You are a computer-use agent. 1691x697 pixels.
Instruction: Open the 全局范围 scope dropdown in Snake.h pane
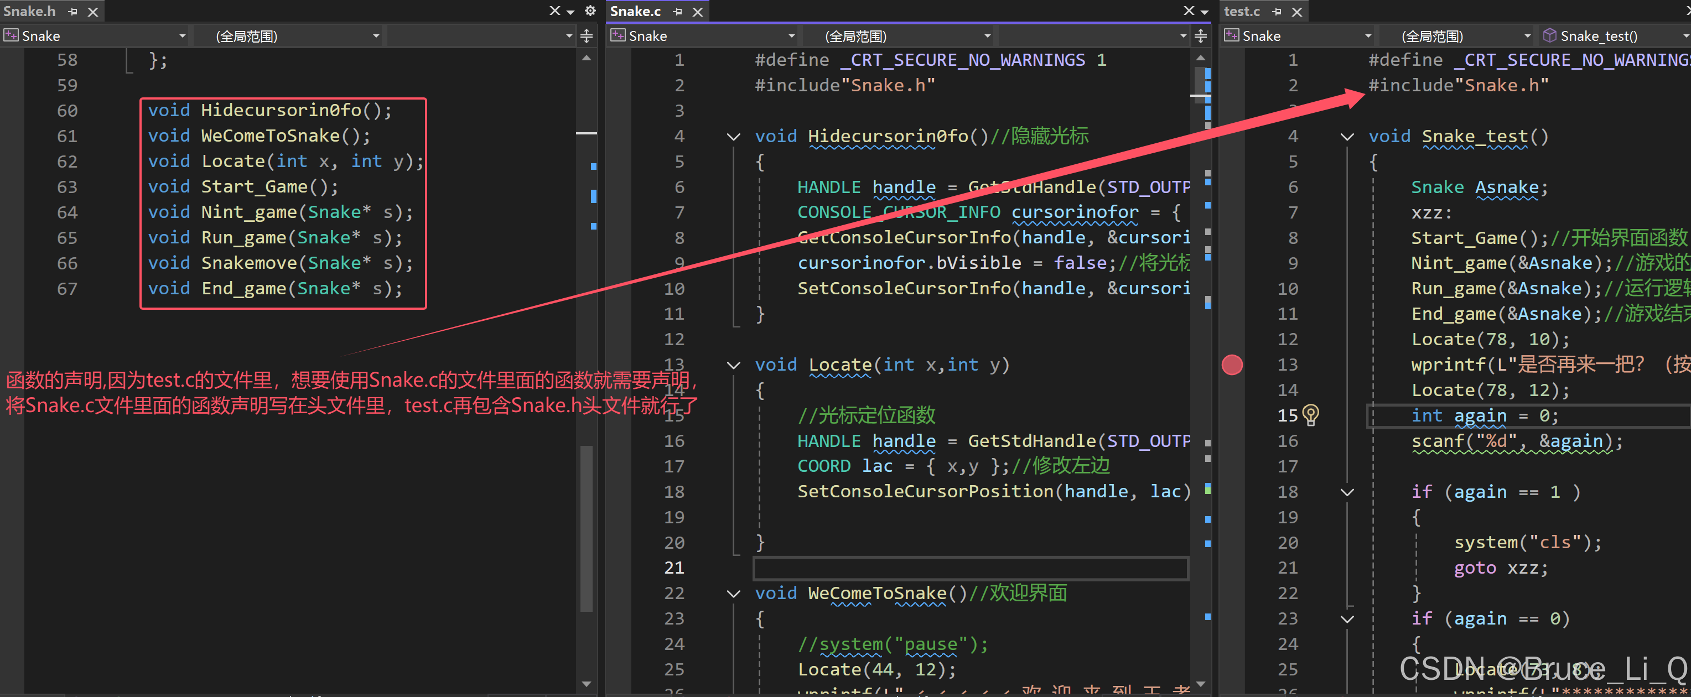point(290,36)
